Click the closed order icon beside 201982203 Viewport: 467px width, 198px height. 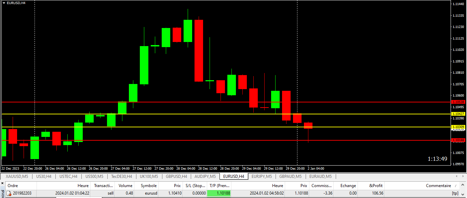point(9,194)
